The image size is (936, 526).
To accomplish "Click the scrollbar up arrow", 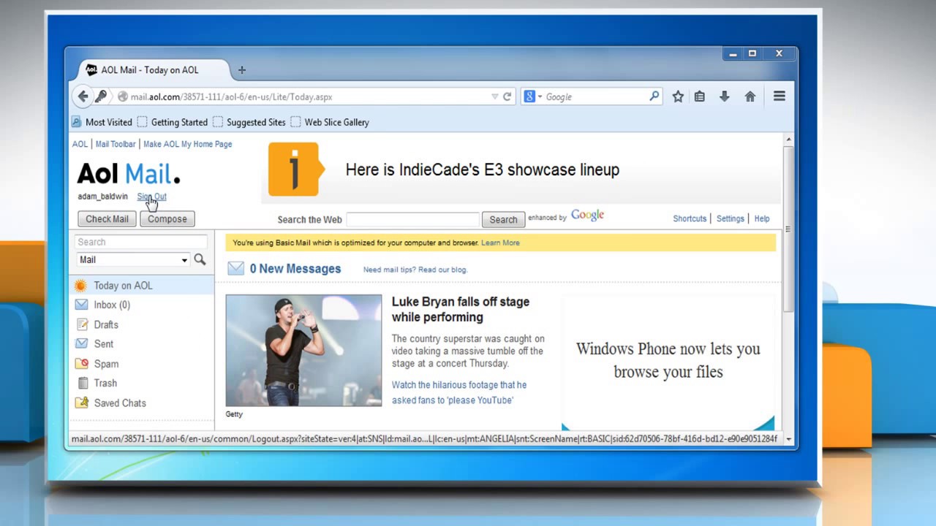I will (788, 139).
